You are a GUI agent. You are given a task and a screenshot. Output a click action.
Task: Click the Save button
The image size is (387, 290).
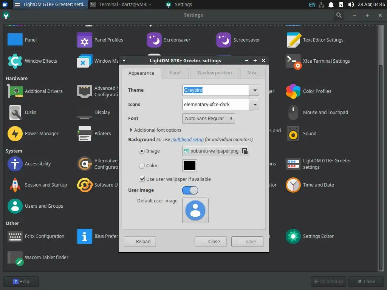(247, 242)
